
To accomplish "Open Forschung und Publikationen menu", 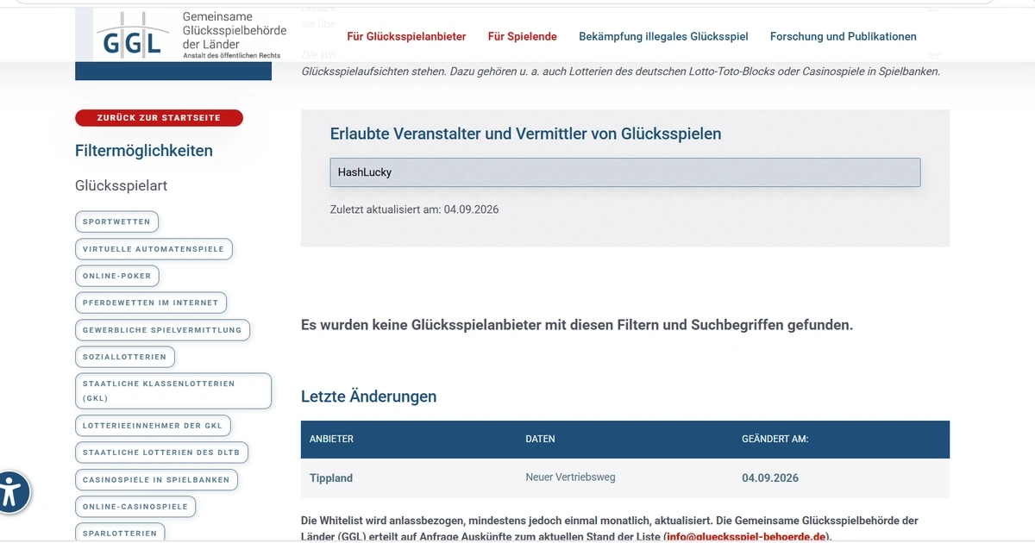I will 844,36.
